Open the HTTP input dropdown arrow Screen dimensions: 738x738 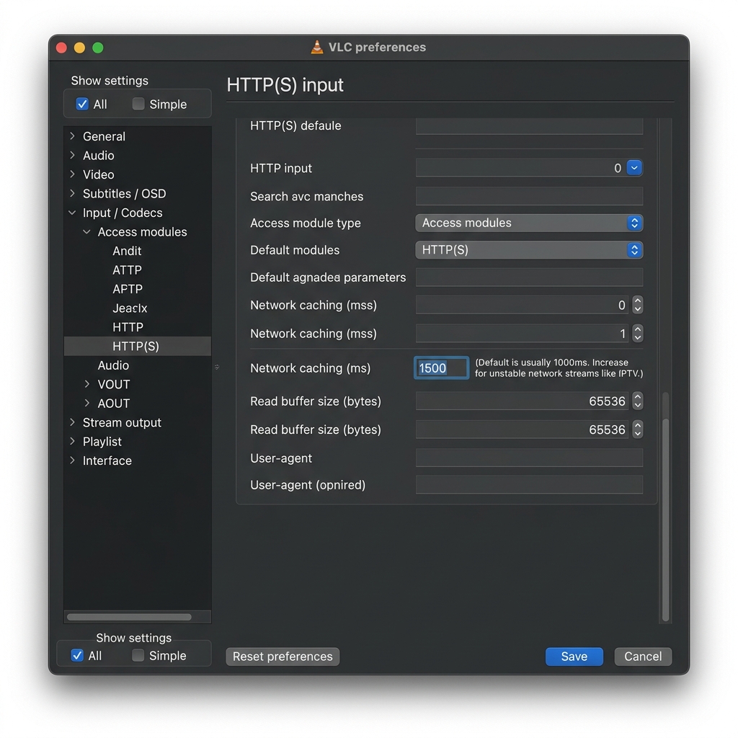(634, 167)
